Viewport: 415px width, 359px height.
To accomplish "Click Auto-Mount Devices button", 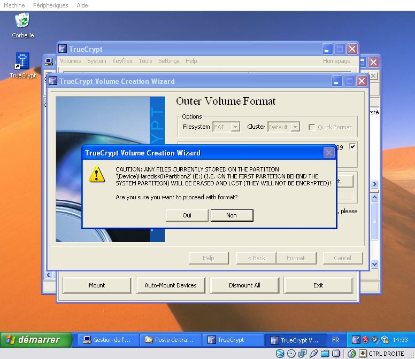I will 171,285.
